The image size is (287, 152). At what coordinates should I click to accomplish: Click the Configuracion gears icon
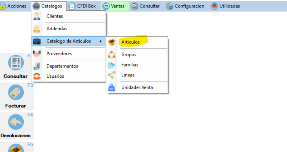pos(169,6)
